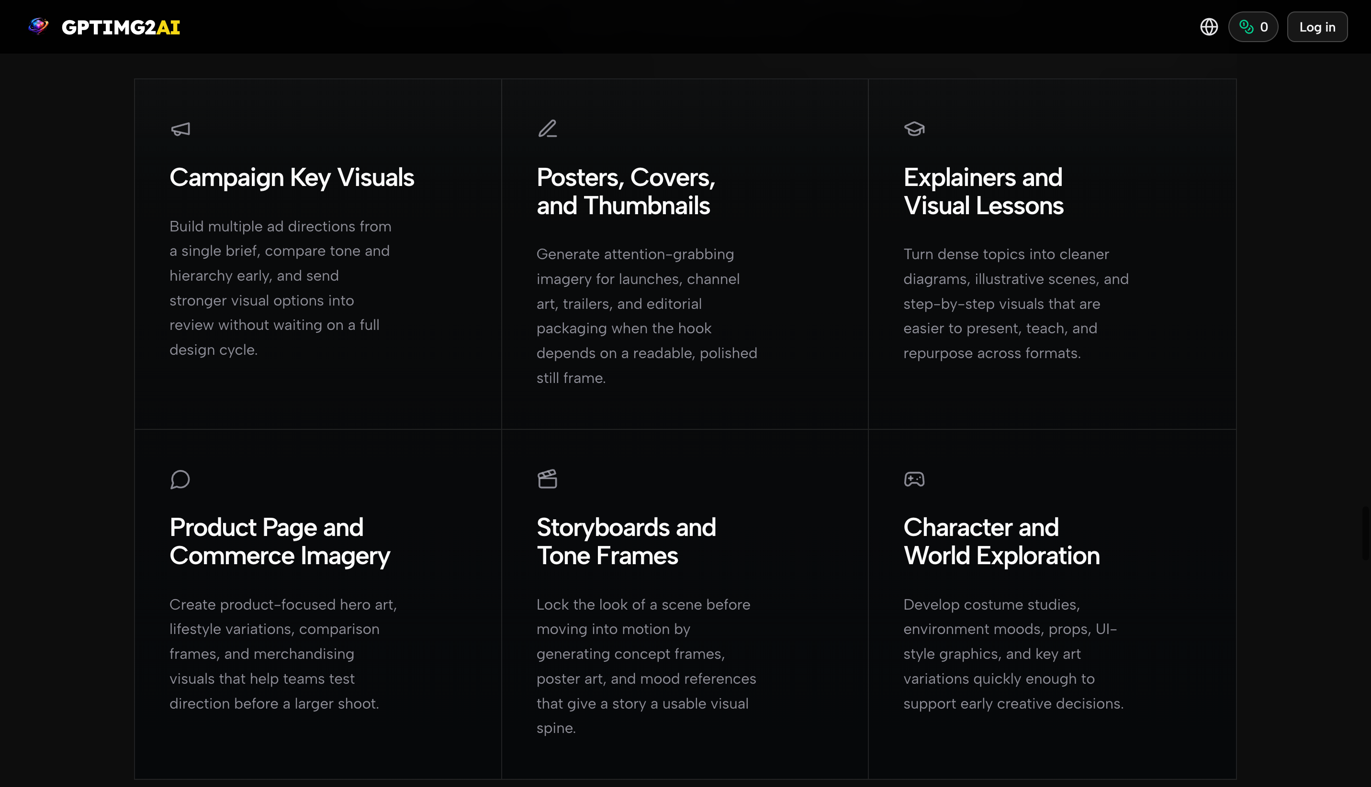
Task: Open the language globe selector
Action: [x=1209, y=26]
